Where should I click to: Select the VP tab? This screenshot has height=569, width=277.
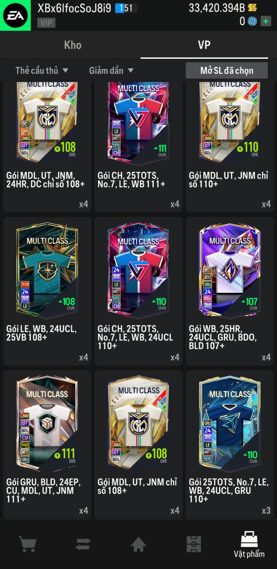(x=204, y=45)
